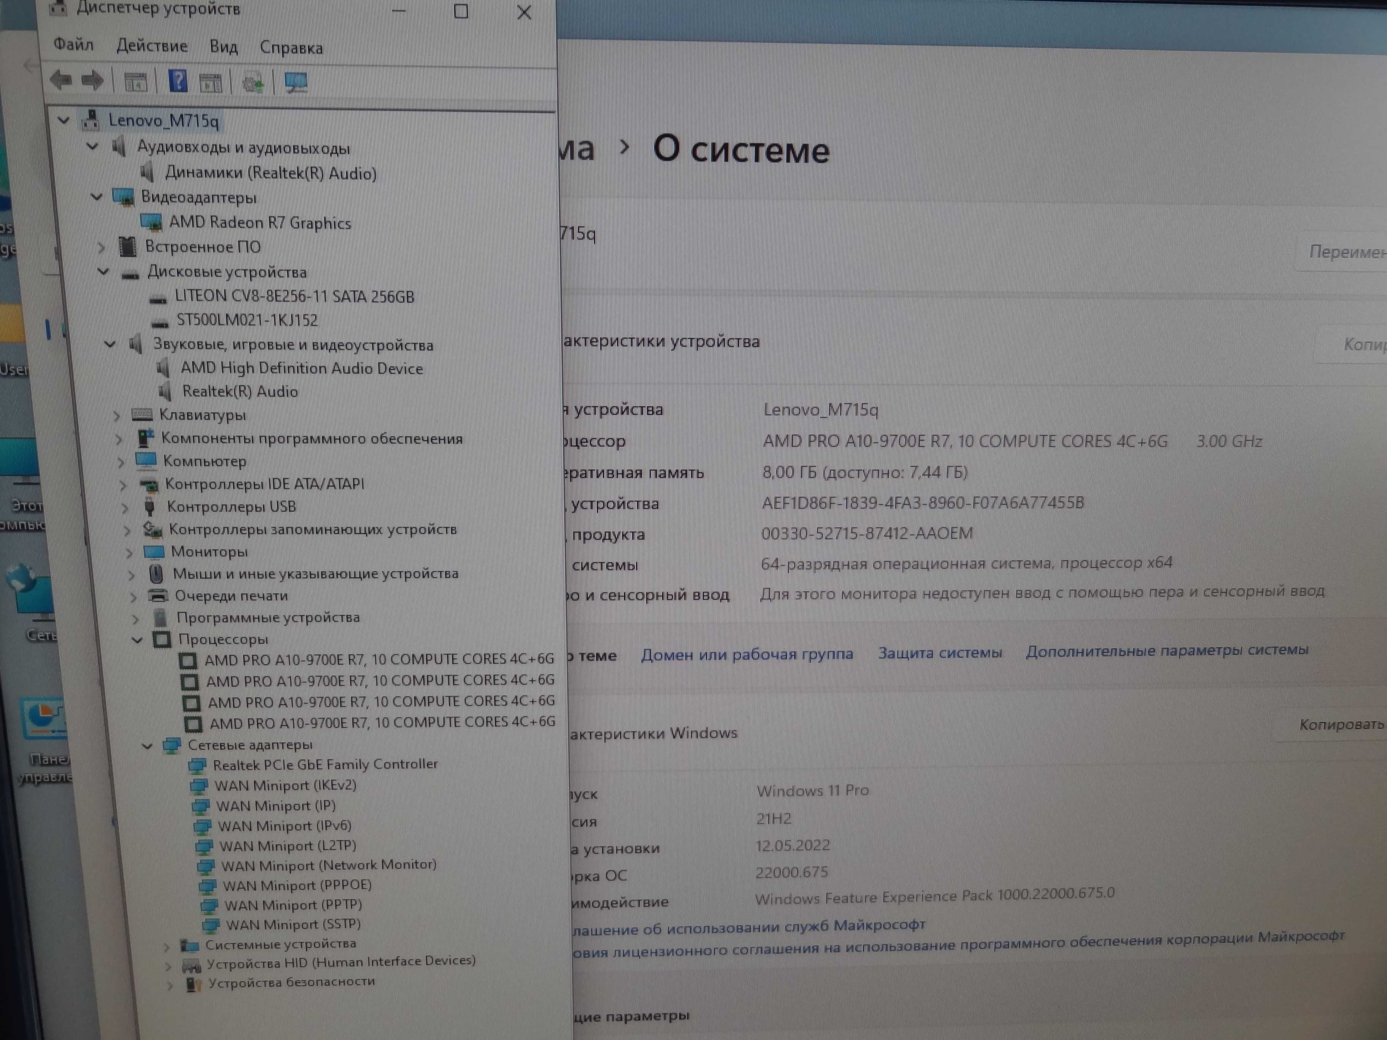Click the Update driver toolbar icon
The image size is (1387, 1040).
[254, 82]
